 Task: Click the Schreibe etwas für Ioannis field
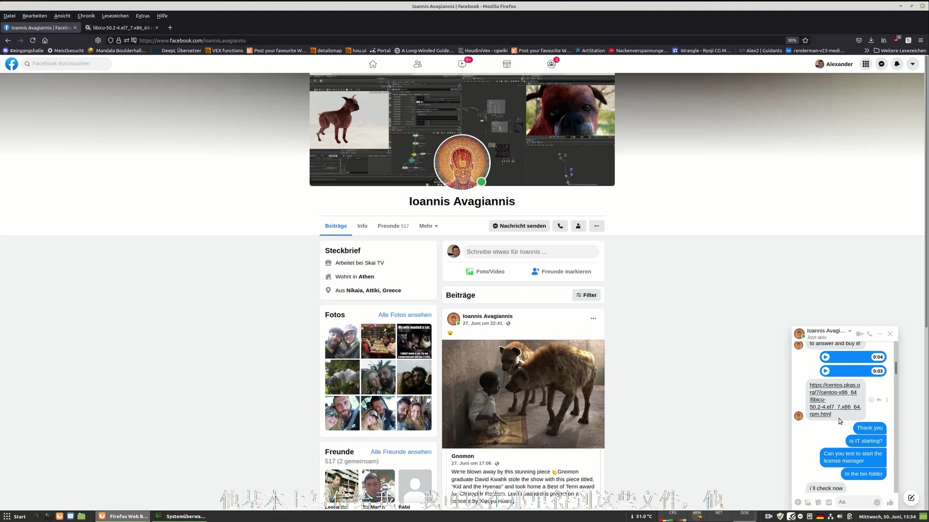click(x=530, y=251)
